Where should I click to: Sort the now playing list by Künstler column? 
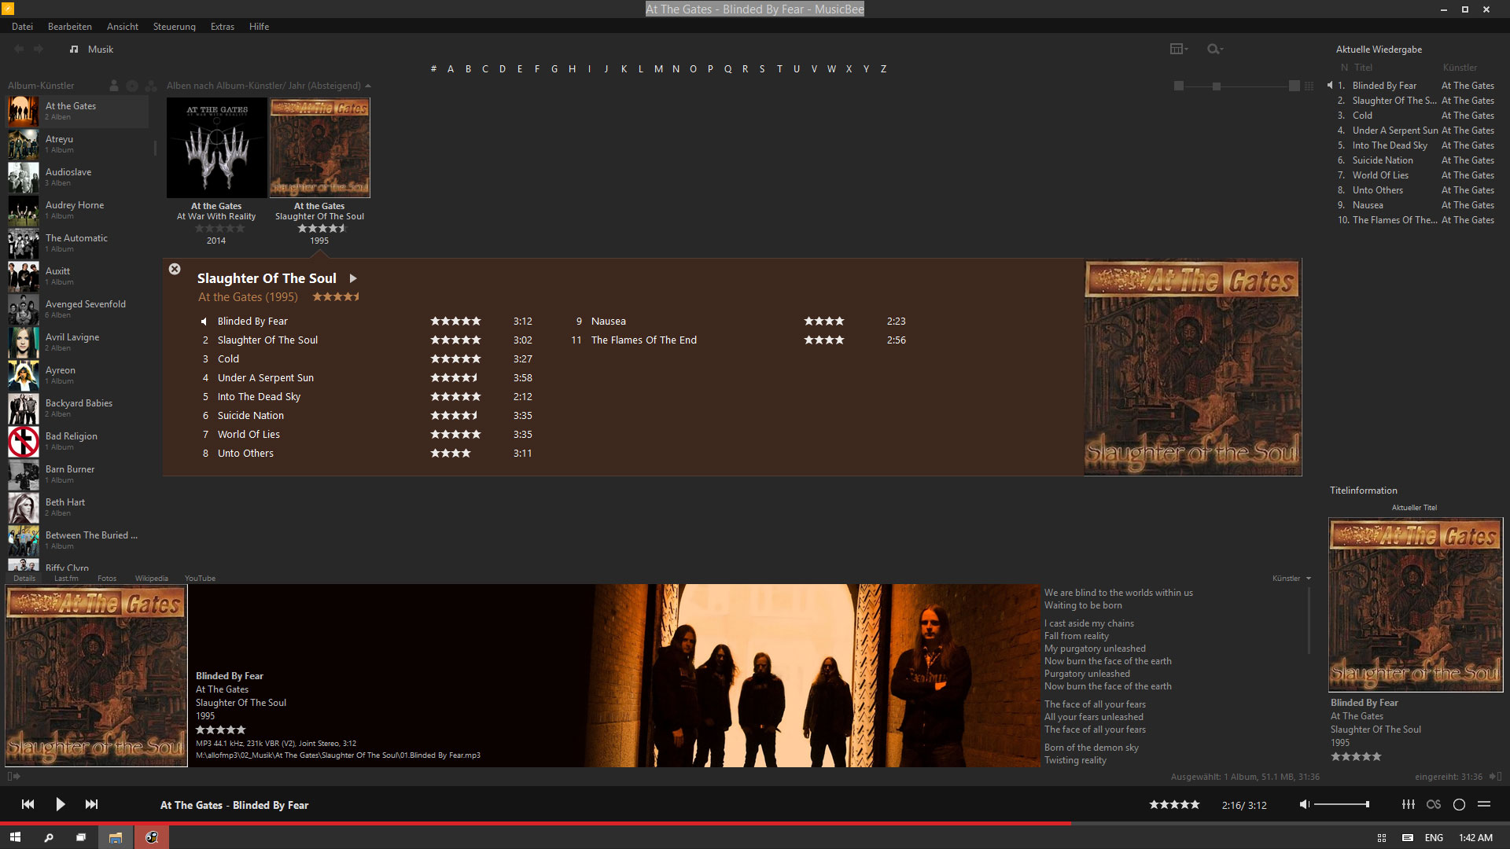point(1460,68)
